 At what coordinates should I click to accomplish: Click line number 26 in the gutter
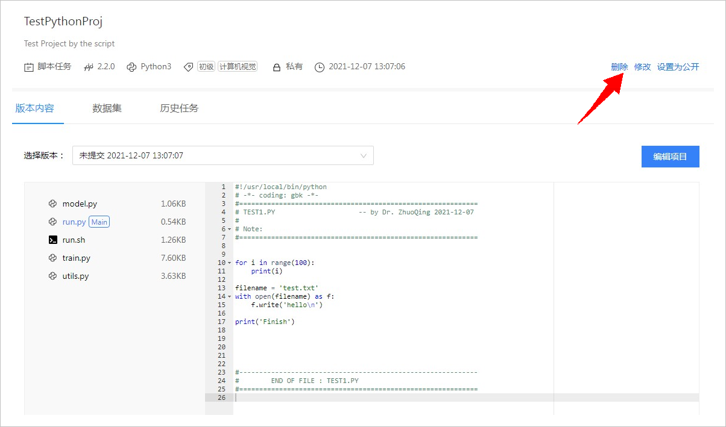[x=221, y=397]
